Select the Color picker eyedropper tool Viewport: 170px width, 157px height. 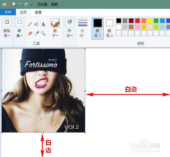click(37, 33)
